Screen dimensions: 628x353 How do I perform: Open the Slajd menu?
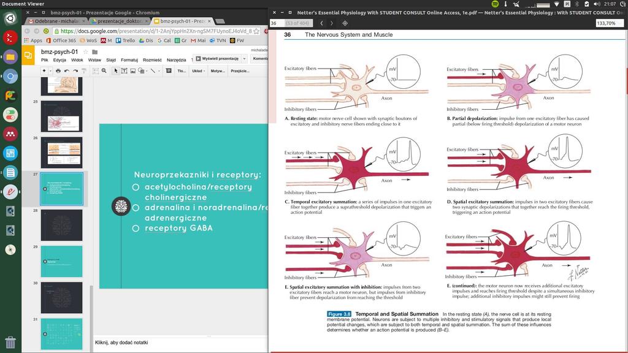coord(111,60)
